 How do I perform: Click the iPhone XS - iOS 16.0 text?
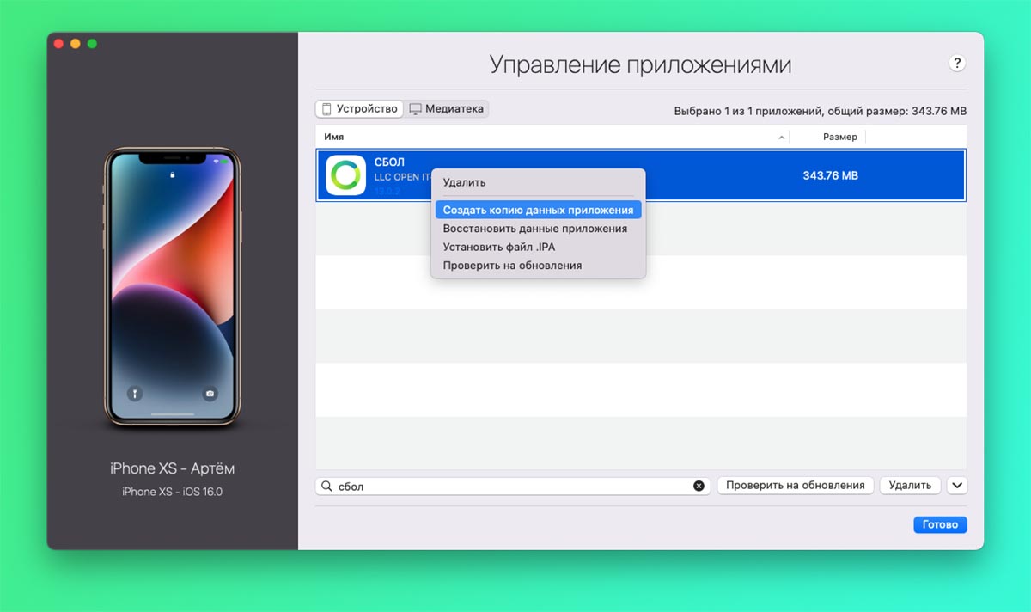coord(172,492)
